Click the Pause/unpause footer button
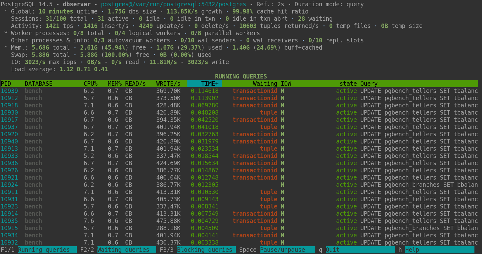 [287, 250]
